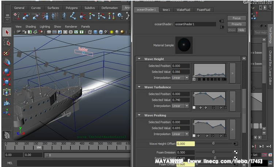Click the Insert Joint shelf icon

click(92, 16)
